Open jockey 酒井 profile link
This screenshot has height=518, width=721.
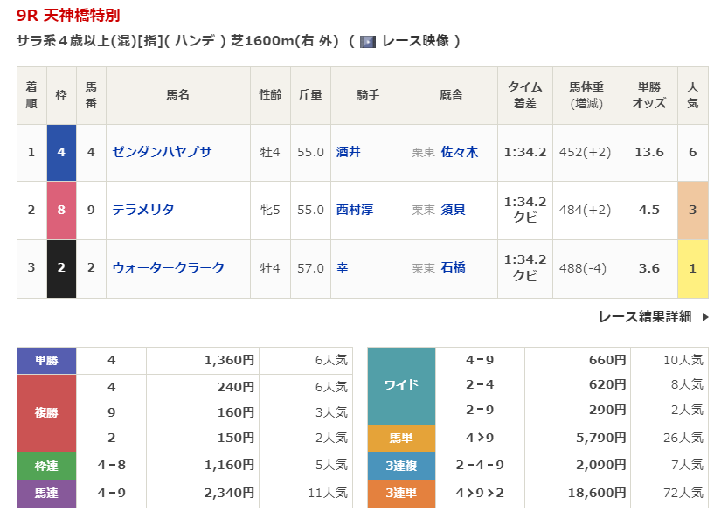348,152
